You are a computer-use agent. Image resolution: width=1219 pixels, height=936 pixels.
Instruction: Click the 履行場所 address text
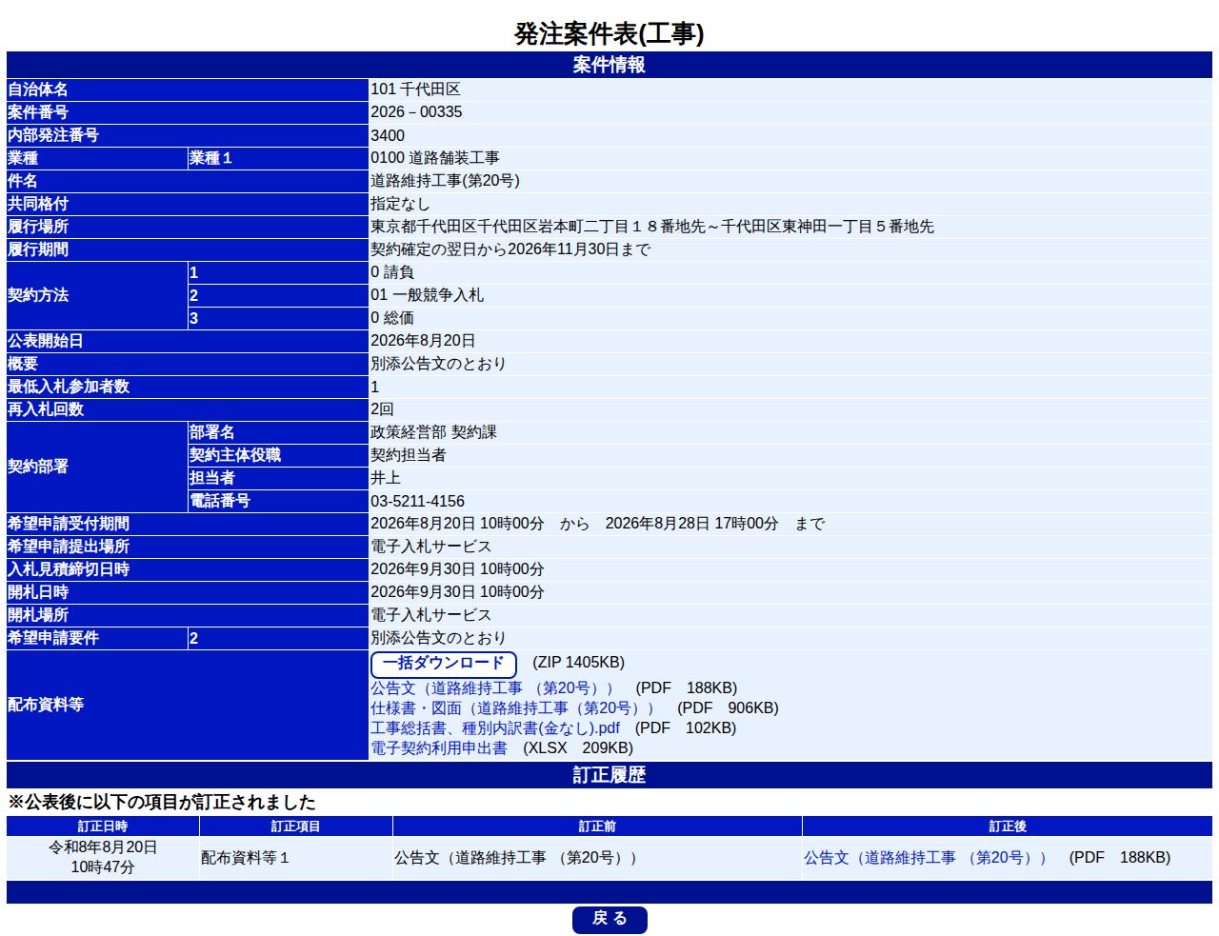(x=652, y=227)
